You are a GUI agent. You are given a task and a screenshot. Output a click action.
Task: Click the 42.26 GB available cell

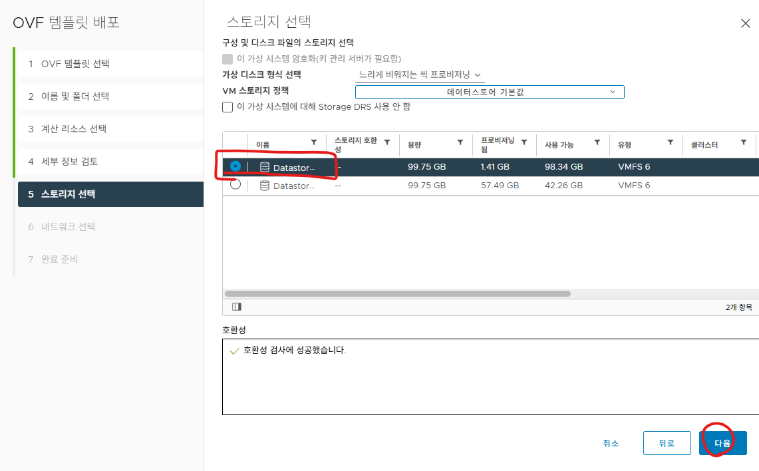coord(563,186)
